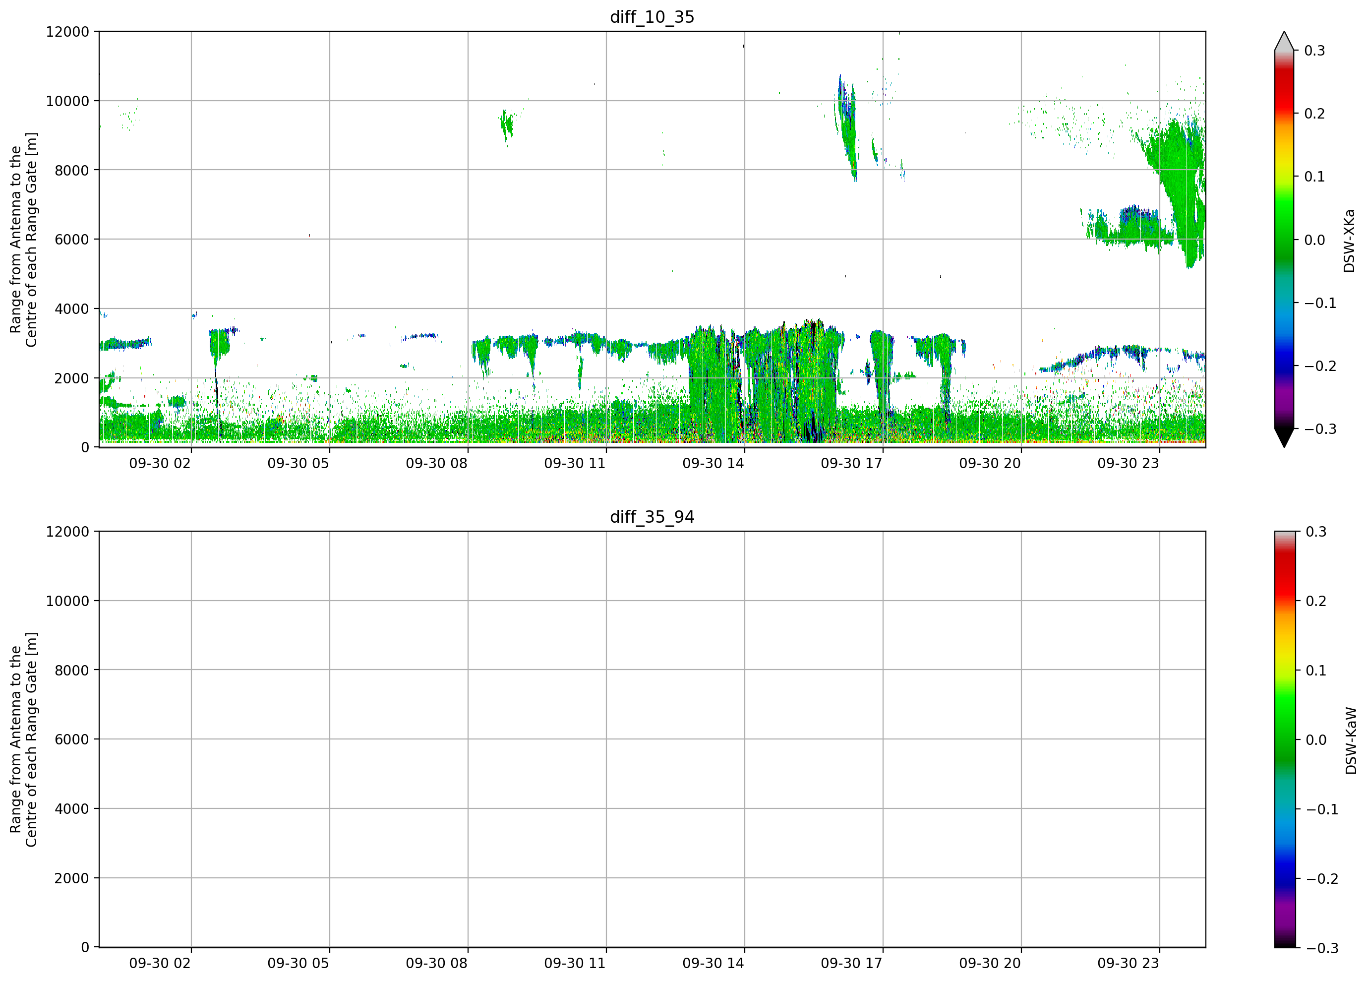Click the 09-30 02 tick label on bottom plot
The width and height of the screenshot is (1368, 981).
point(160,964)
